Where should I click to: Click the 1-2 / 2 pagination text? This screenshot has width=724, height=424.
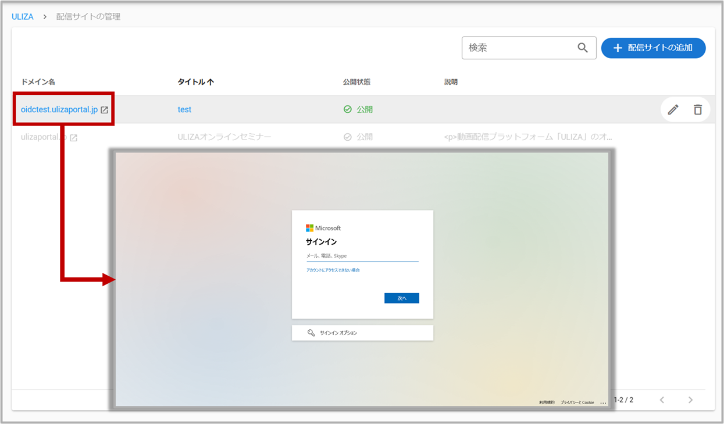click(x=624, y=400)
